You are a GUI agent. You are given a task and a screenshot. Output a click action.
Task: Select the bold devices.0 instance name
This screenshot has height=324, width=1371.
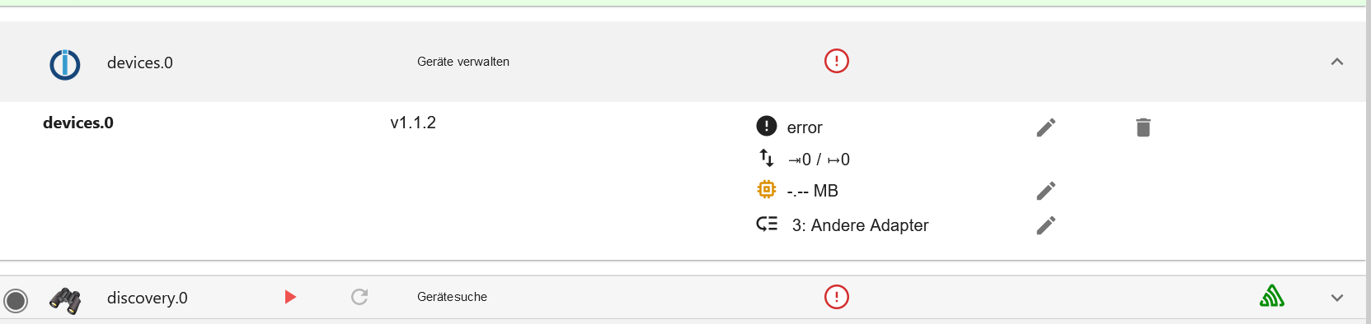[x=78, y=123]
